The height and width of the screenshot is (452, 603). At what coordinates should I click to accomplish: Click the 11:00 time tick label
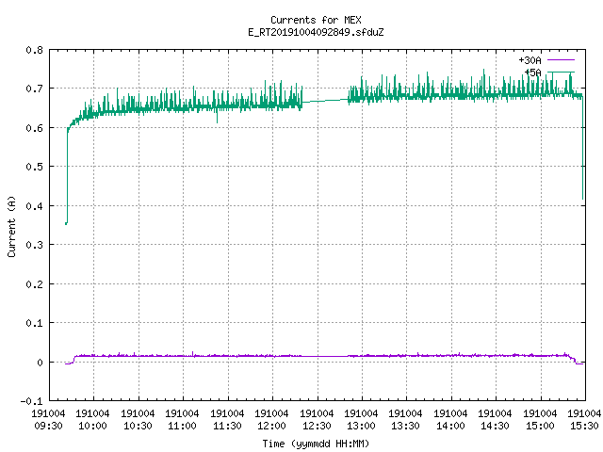(182, 426)
